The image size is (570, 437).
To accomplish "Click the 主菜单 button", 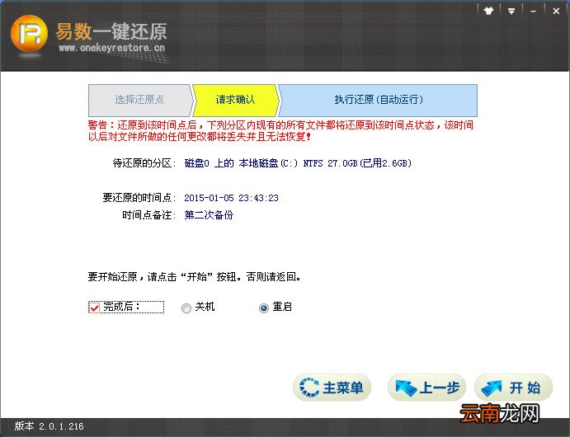I will coord(332,388).
